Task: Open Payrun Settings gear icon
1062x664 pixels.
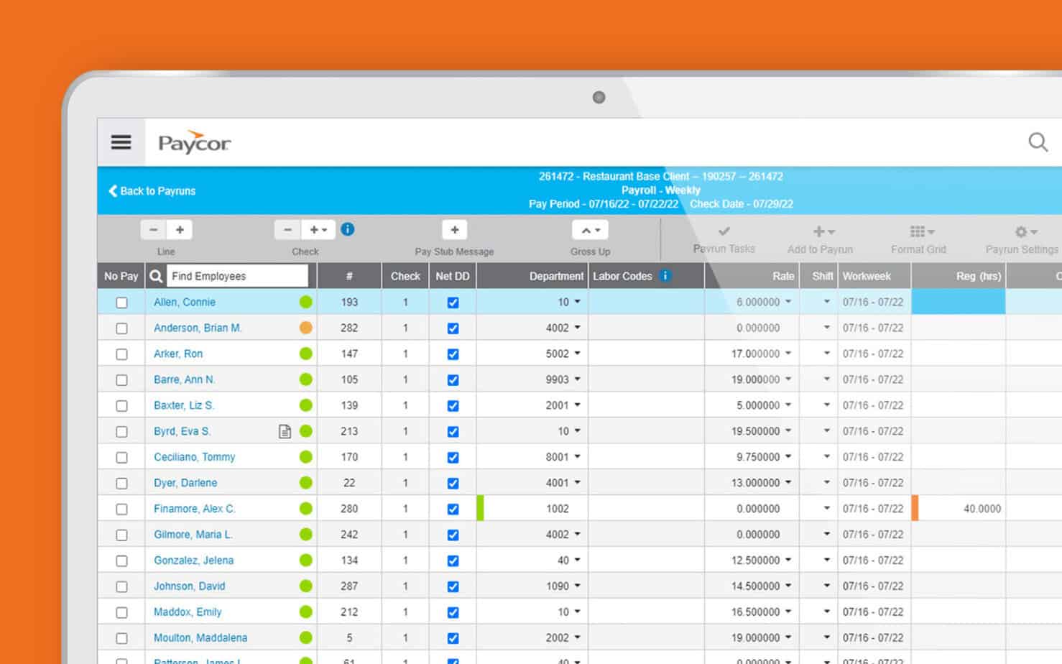Action: point(1021,231)
